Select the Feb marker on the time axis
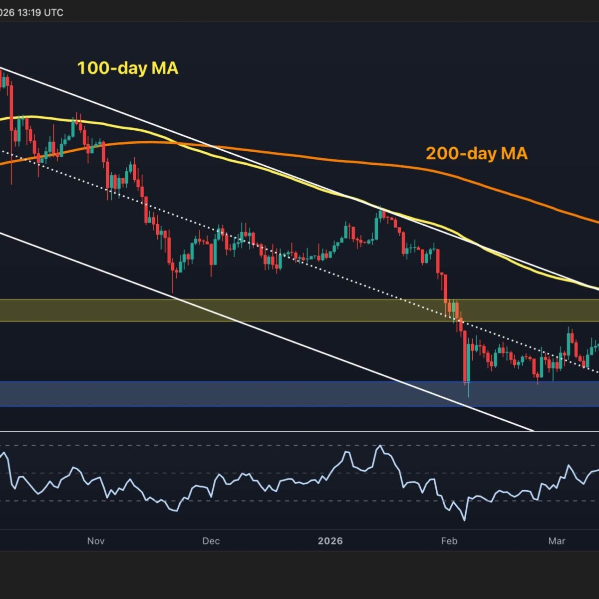The image size is (599, 599). coord(449,541)
